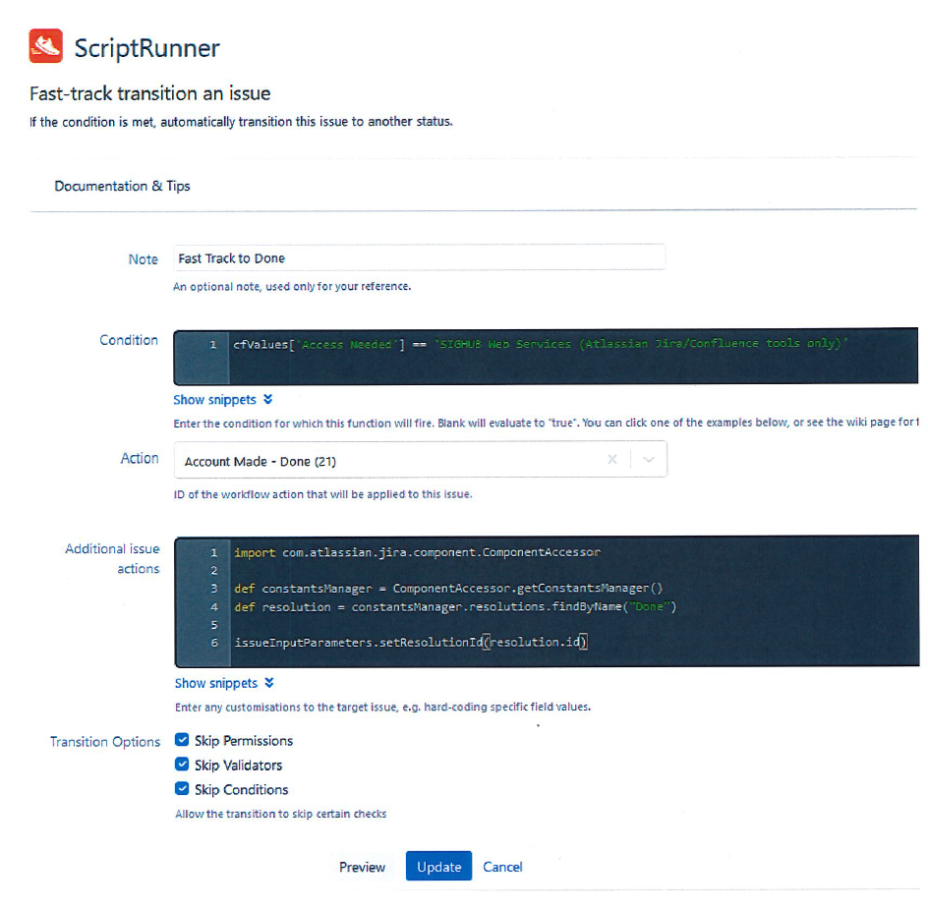Click line 6 of the Additional issue actions editor

click(410, 642)
